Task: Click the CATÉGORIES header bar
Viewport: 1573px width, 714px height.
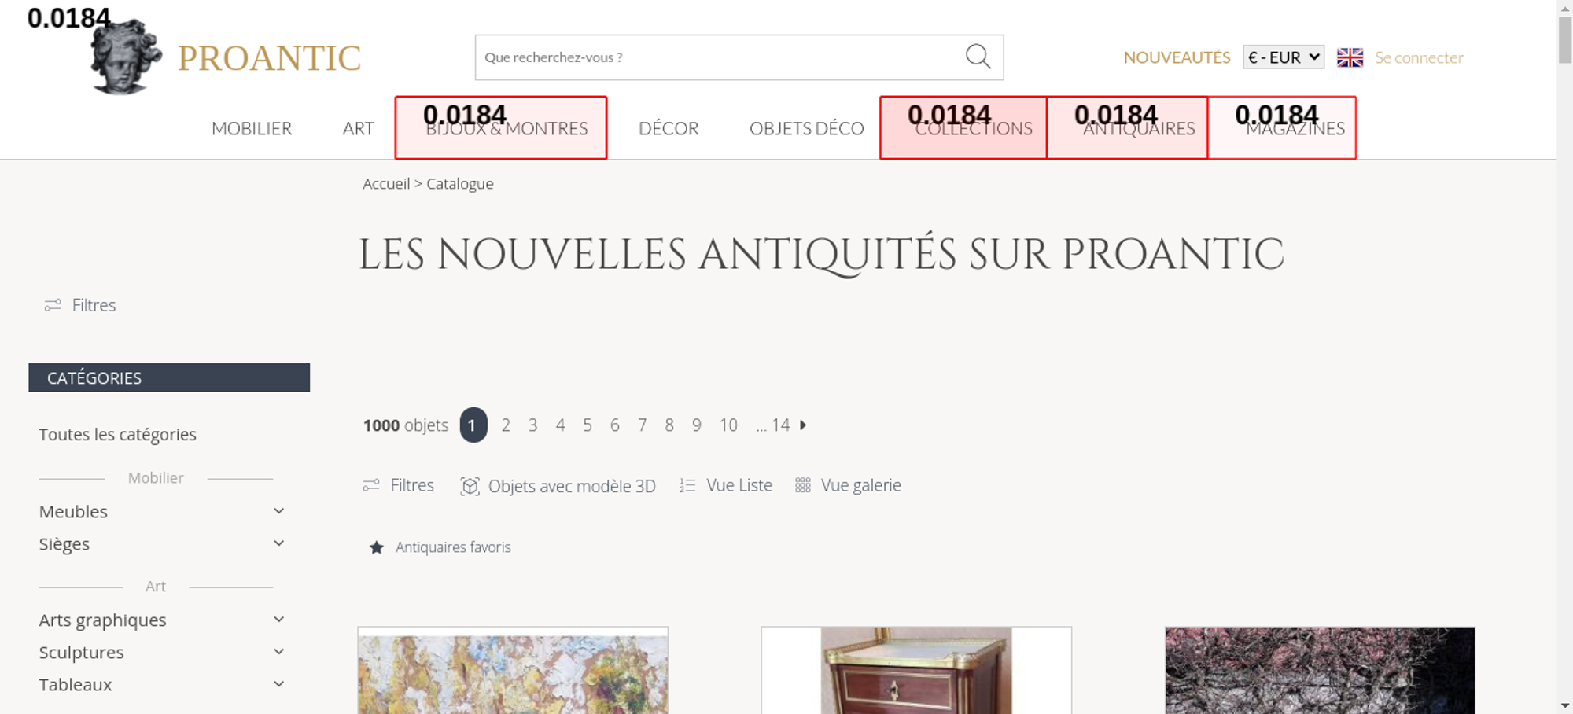Action: [x=169, y=377]
